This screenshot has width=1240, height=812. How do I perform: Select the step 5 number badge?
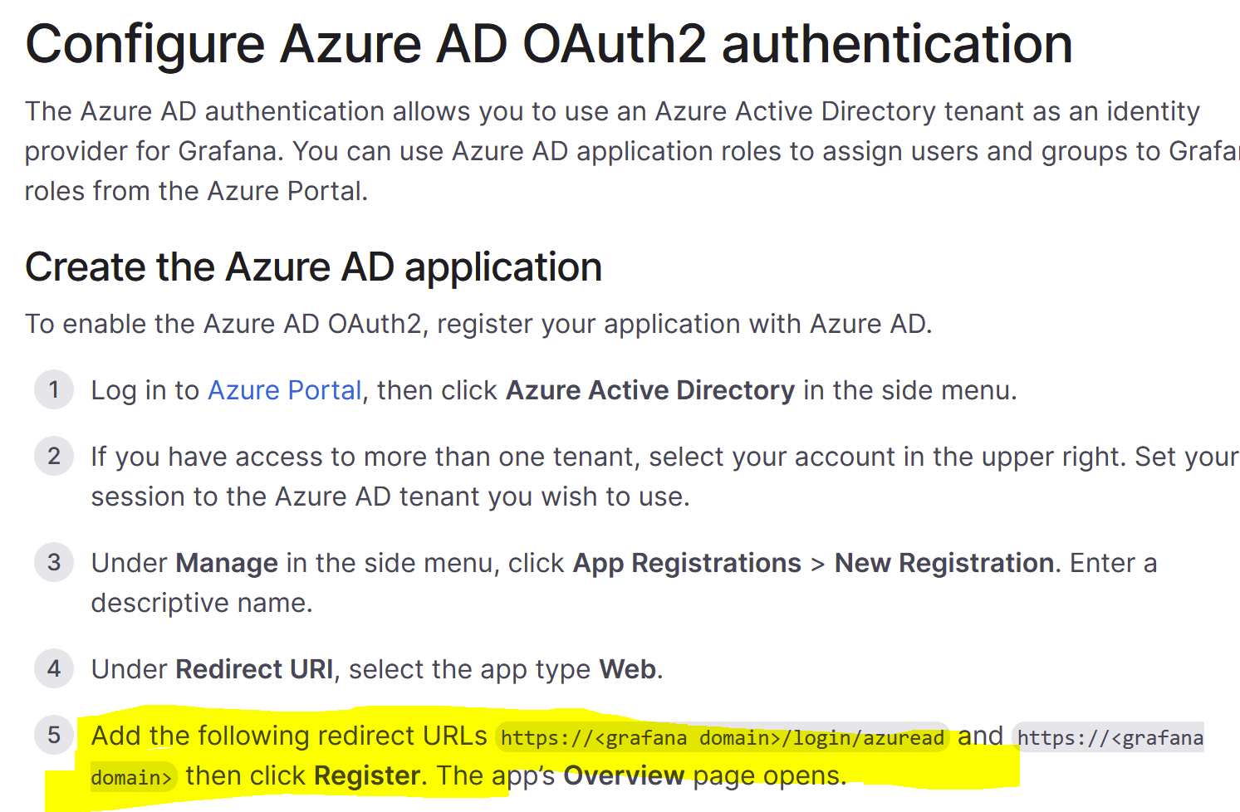(x=53, y=735)
